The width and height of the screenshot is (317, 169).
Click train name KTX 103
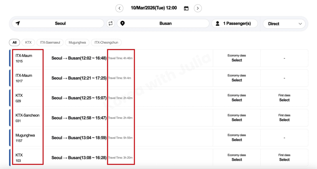pyautogui.click(x=19, y=158)
